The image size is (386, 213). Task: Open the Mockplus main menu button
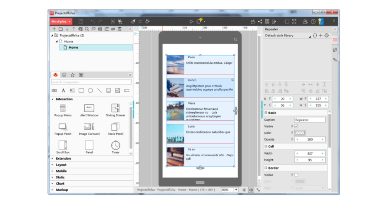pos(61,21)
